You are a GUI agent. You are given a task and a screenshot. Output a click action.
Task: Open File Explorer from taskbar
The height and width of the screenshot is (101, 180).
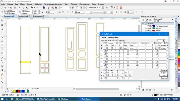12,99
